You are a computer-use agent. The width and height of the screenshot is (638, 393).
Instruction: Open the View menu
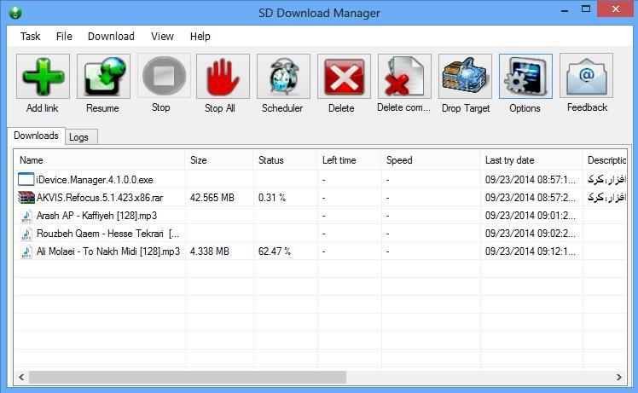pos(162,37)
